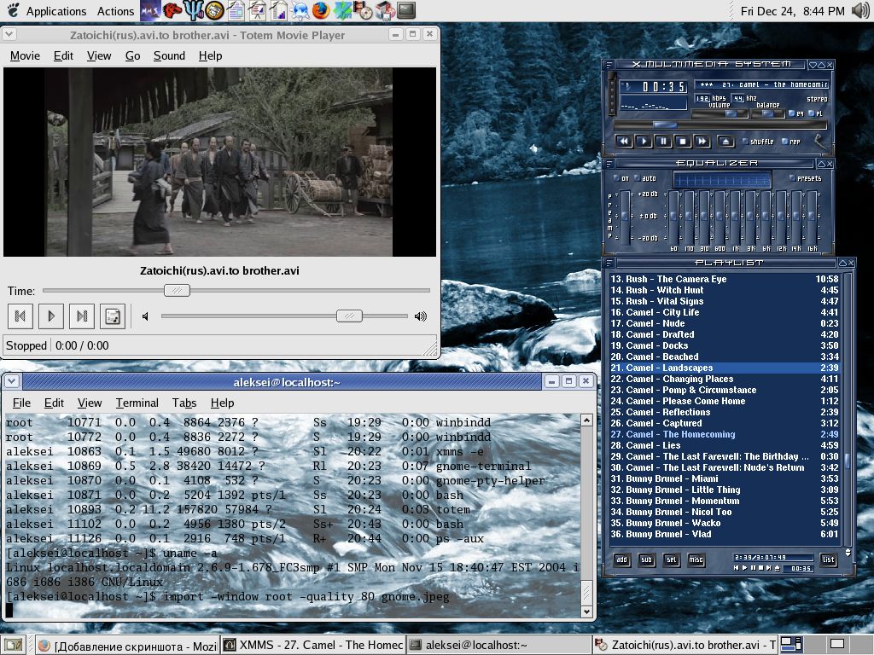
Task: Toggle Totem's sidebar button
Action: click(112, 316)
